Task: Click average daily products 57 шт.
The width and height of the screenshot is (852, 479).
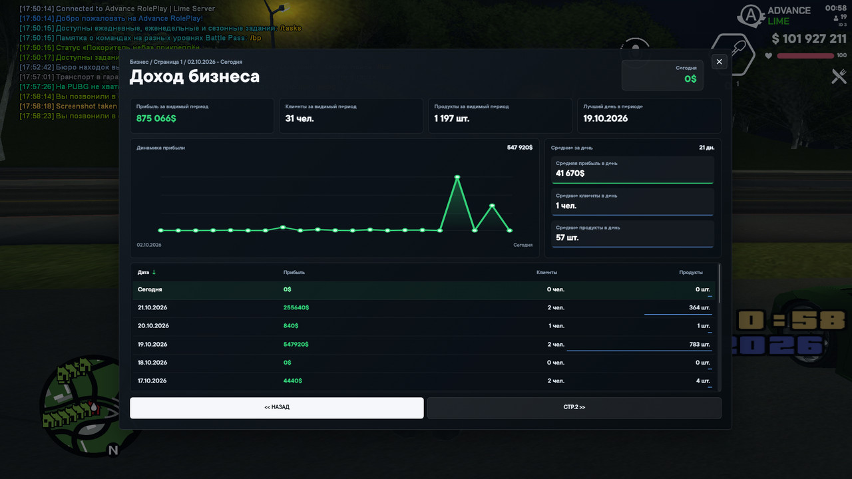Action: point(567,238)
